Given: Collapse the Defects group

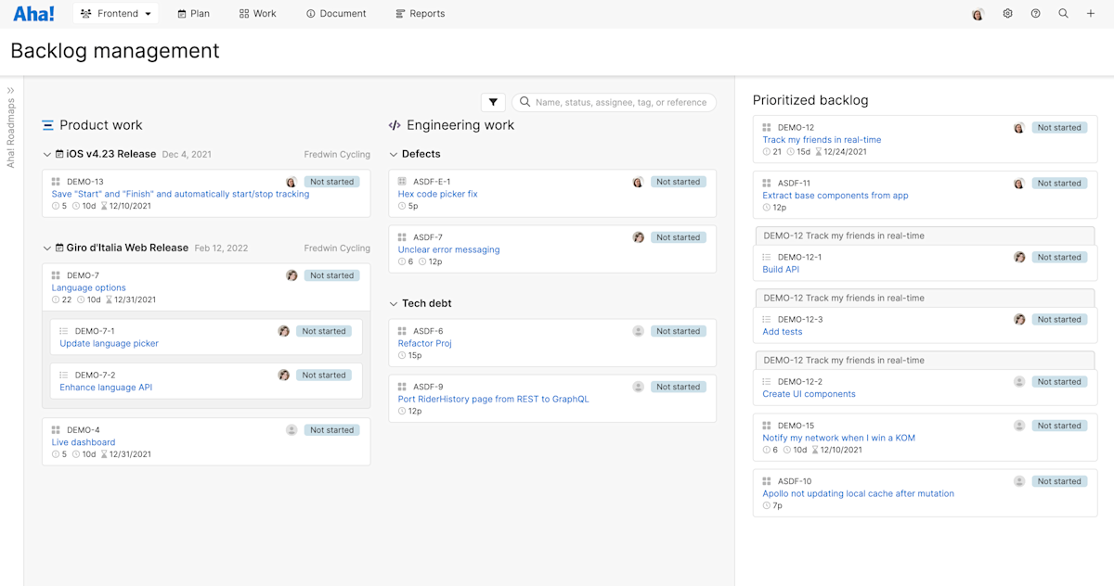Looking at the screenshot, I should coord(393,154).
